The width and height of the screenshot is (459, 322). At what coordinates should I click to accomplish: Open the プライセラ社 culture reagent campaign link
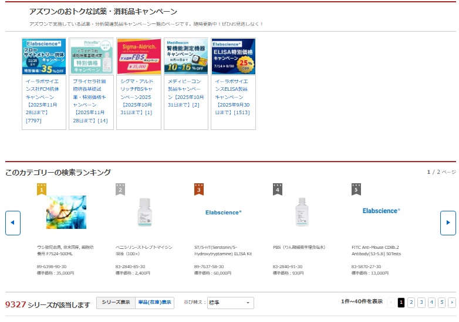click(x=91, y=101)
